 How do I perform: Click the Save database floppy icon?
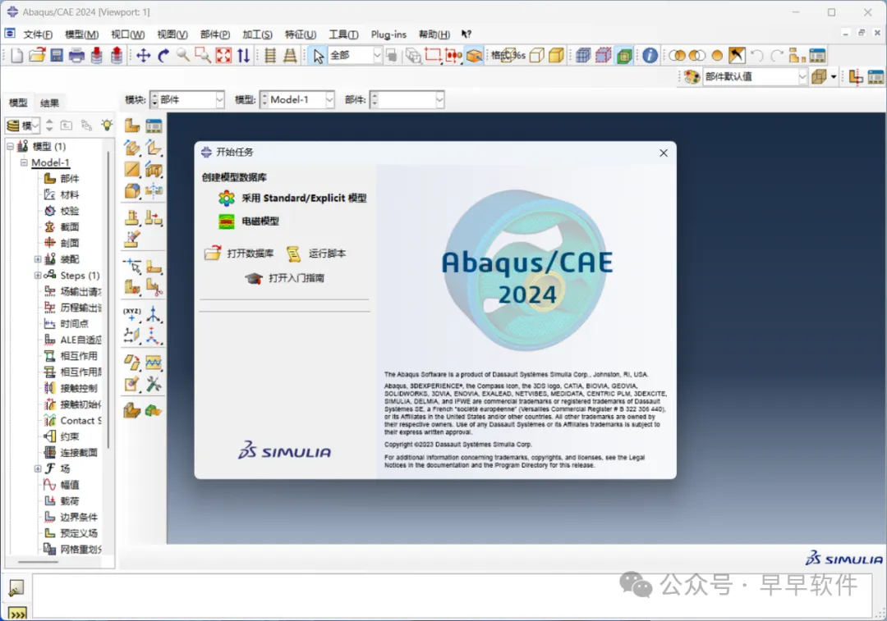(x=57, y=56)
